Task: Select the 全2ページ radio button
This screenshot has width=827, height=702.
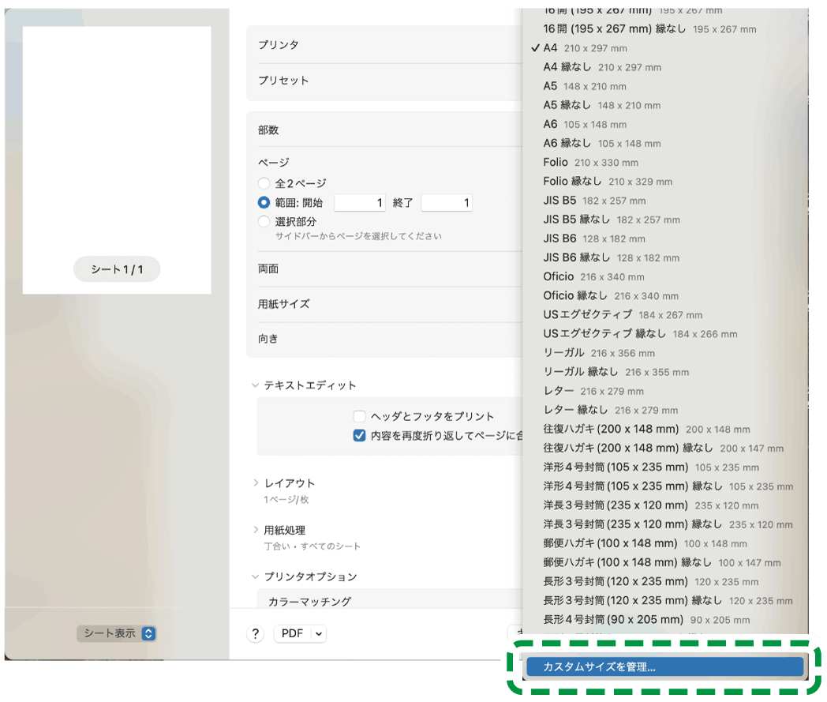Action: pyautogui.click(x=265, y=184)
